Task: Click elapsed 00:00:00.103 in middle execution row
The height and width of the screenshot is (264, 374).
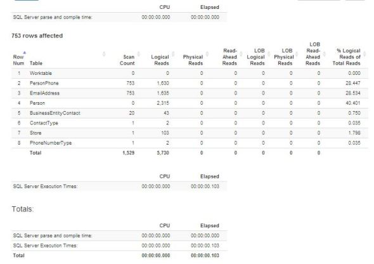Action: [x=205, y=187]
